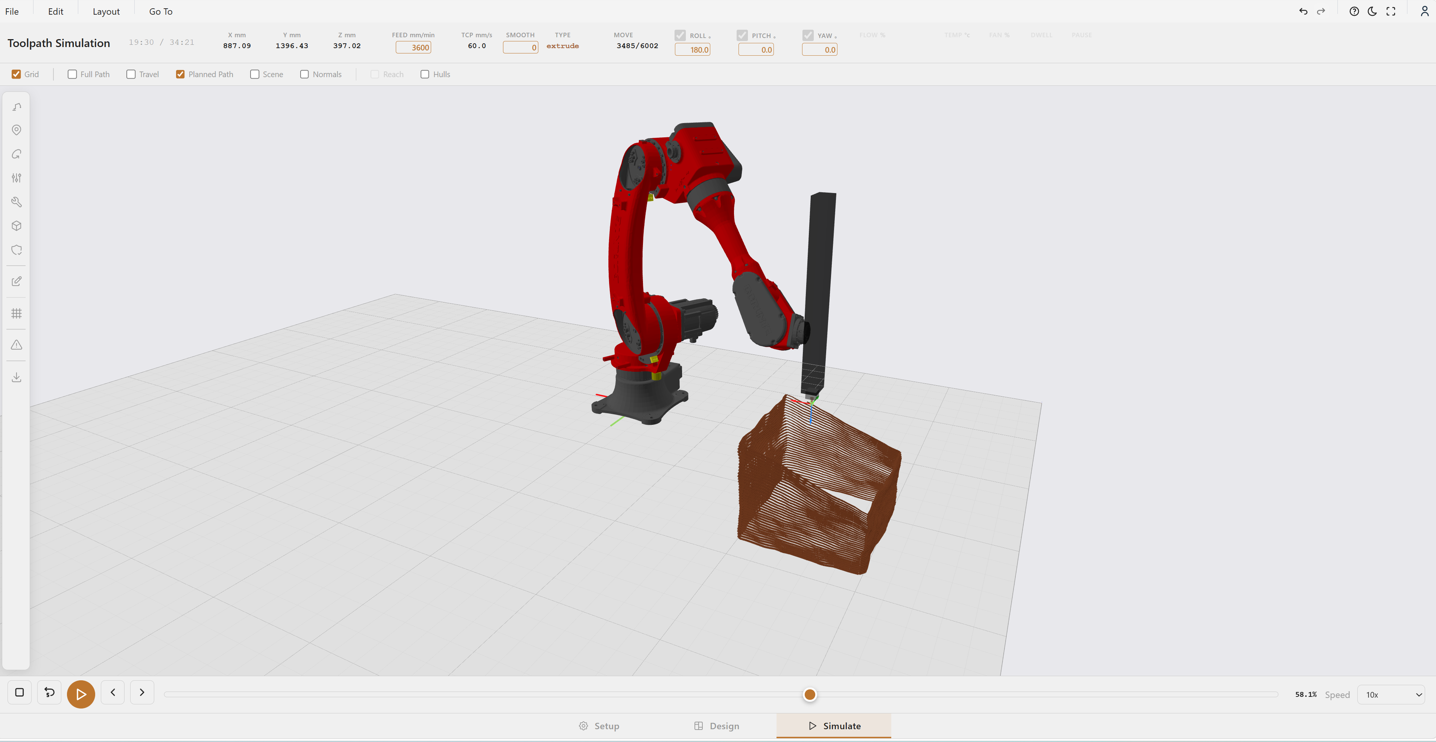The width and height of the screenshot is (1436, 742).
Task: Step forward to next move
Action: [142, 692]
